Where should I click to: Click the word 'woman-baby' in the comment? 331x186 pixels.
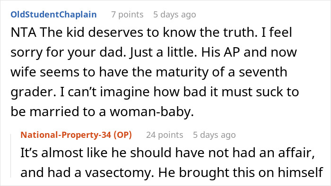(152, 111)
